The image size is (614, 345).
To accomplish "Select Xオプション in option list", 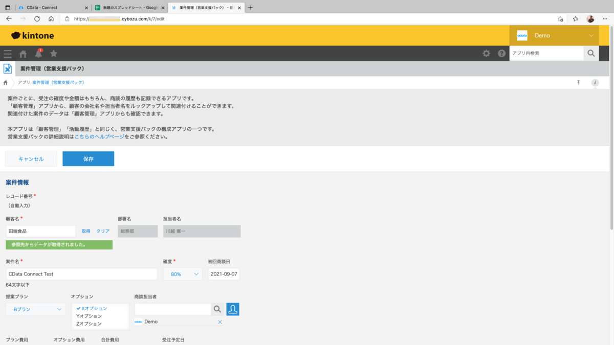I will (x=100, y=308).
